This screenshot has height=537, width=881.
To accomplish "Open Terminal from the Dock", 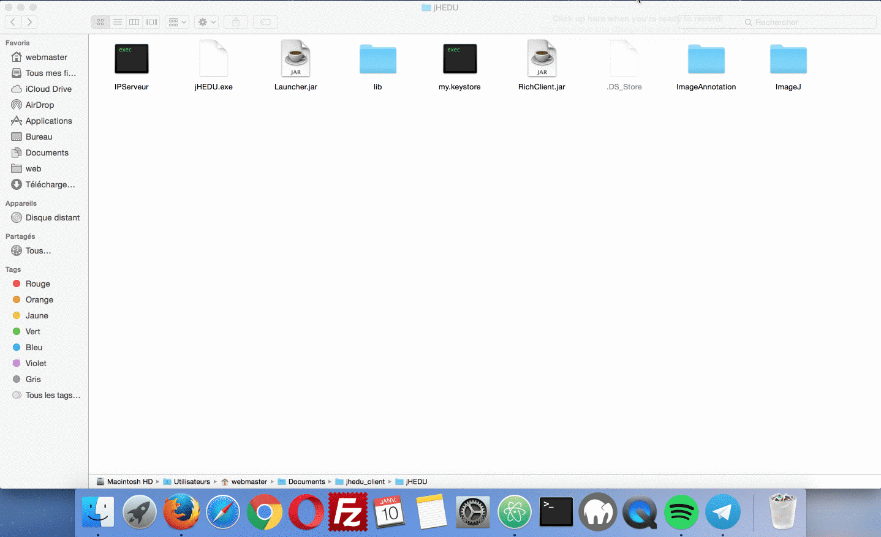I will [556, 512].
